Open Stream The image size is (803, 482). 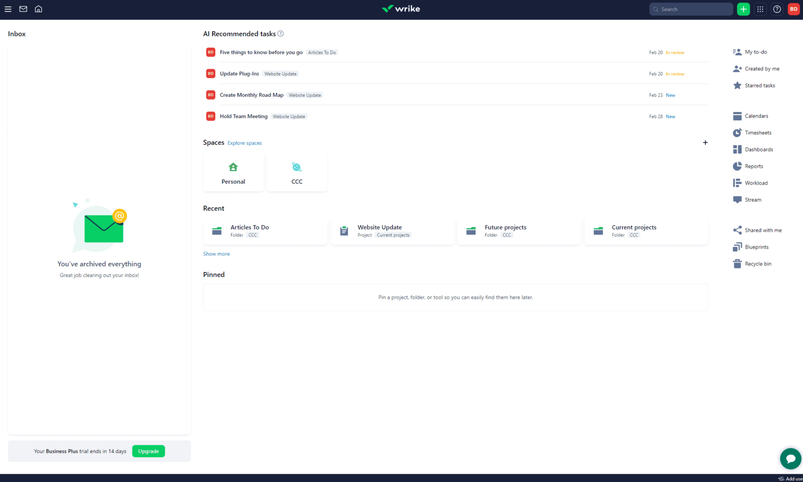point(747,199)
